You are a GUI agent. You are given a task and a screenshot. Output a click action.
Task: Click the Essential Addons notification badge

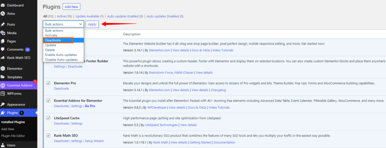coord(35,82)
